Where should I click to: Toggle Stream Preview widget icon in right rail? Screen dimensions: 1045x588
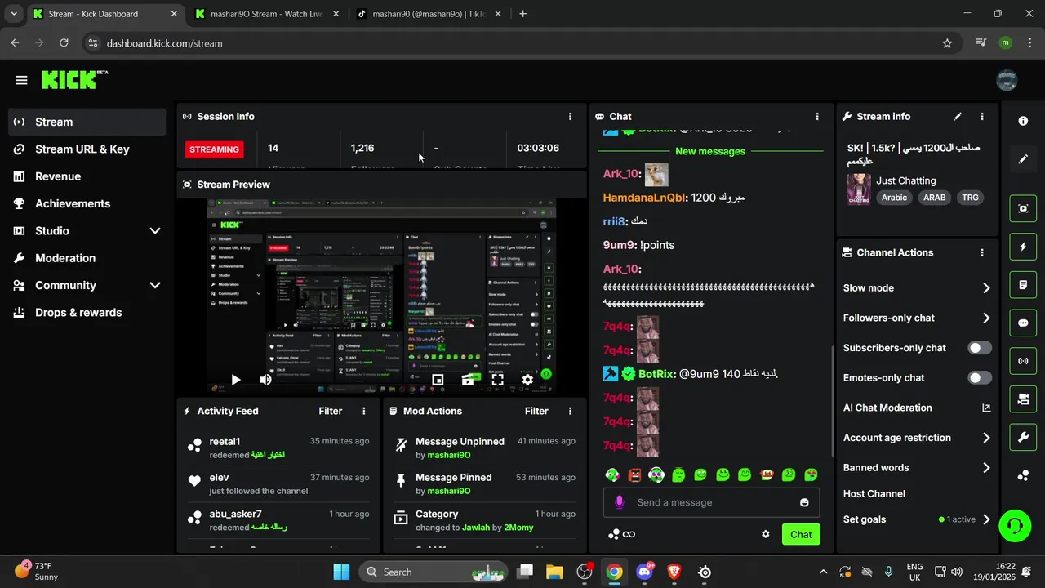tap(1023, 208)
